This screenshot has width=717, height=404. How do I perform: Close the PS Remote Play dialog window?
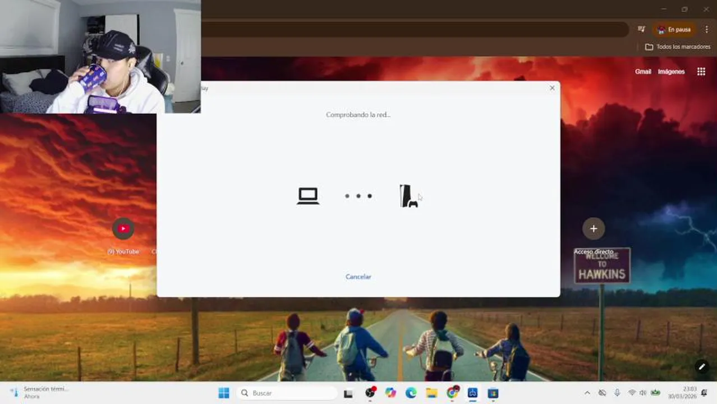(x=552, y=88)
